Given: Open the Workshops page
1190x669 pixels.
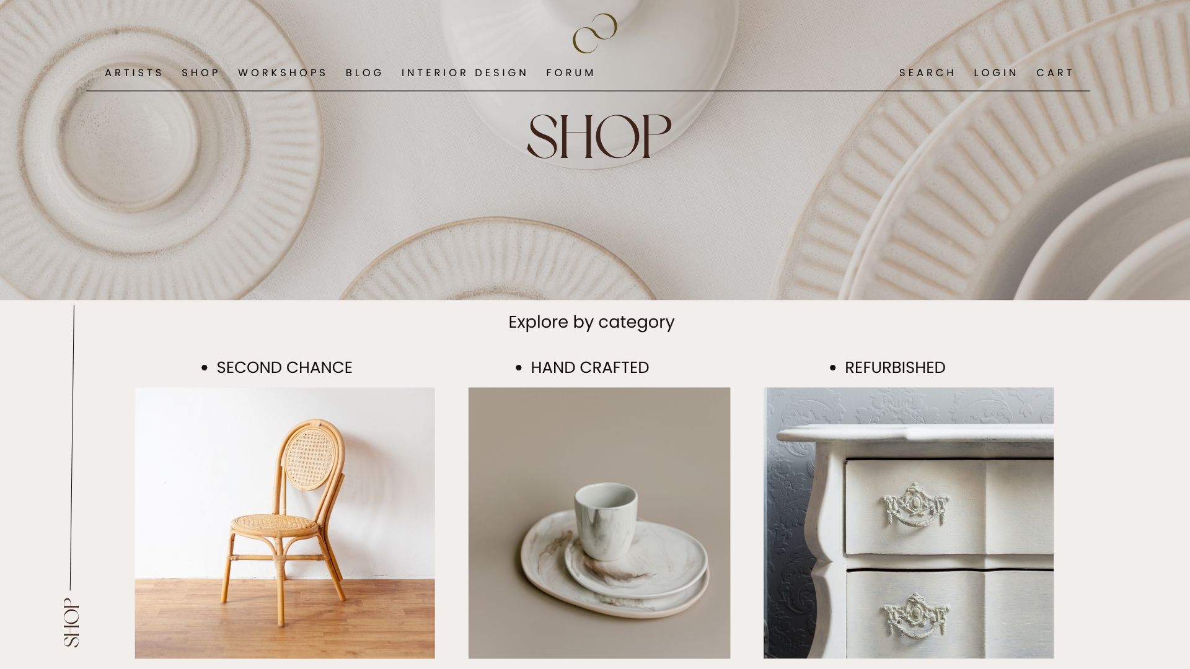Looking at the screenshot, I should point(282,73).
